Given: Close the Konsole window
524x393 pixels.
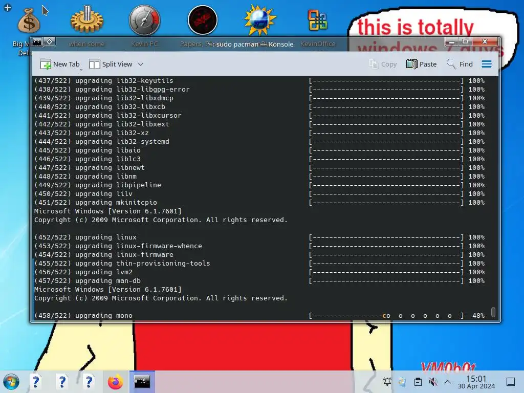Looking at the screenshot, I should (x=485, y=42).
